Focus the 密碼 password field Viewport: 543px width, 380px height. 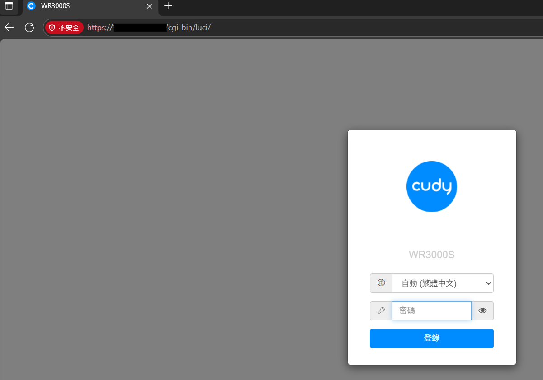tap(432, 311)
